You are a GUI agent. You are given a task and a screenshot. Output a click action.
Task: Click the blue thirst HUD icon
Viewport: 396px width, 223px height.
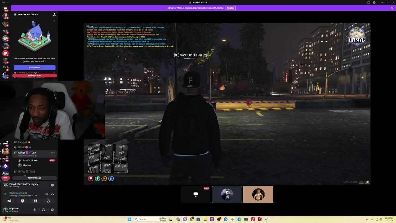point(111,178)
